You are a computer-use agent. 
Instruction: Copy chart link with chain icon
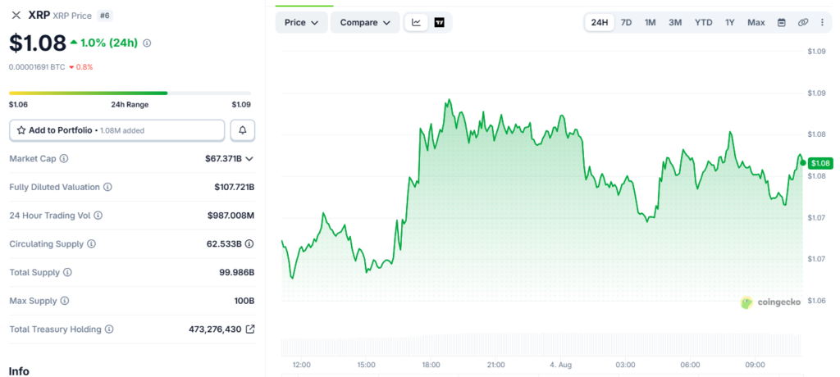802,22
